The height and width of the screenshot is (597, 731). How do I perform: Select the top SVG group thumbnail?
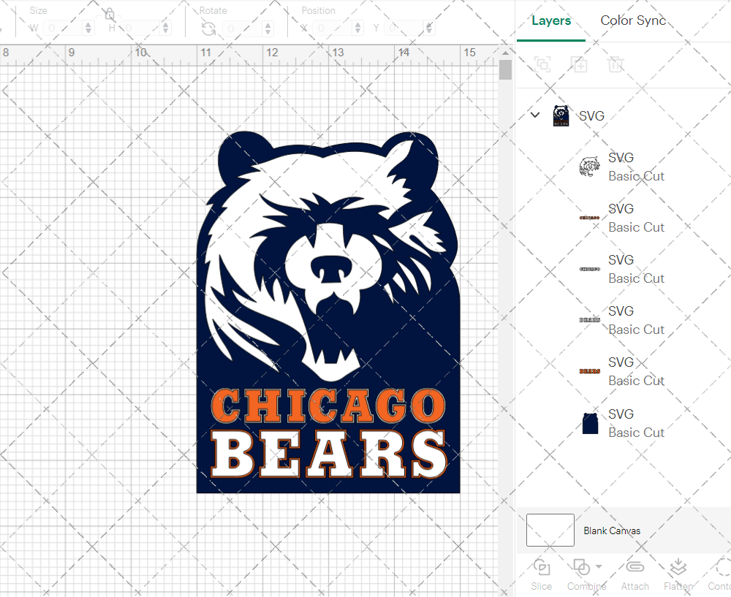coord(561,115)
